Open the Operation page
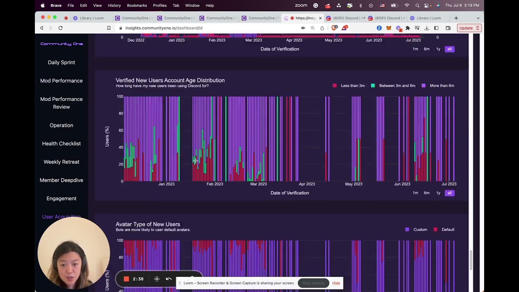Image resolution: width=519 pixels, height=292 pixels. (62, 125)
